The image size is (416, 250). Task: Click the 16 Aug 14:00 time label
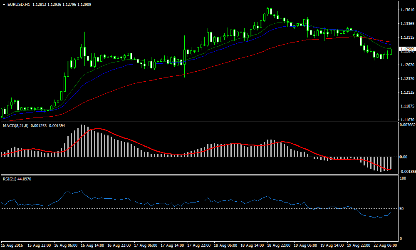[92, 245]
